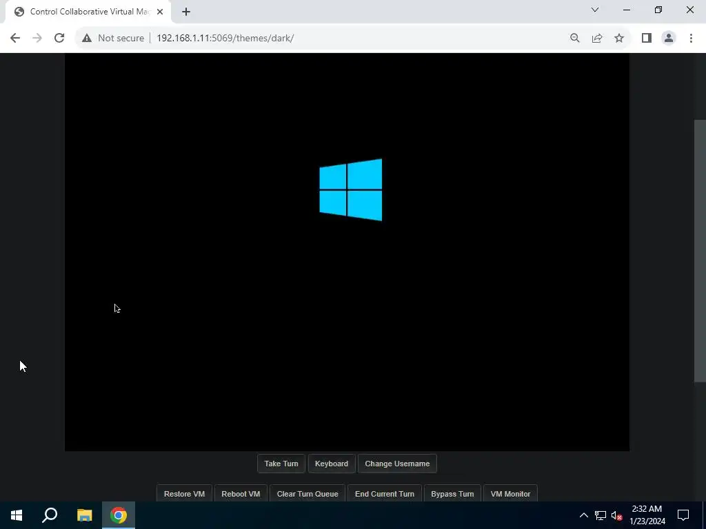Open File Explorer from the taskbar
706x529 pixels.
[x=84, y=515]
